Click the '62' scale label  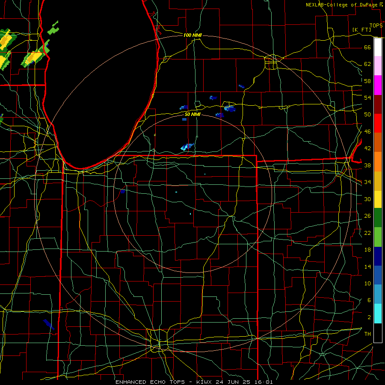pyautogui.click(x=367, y=64)
